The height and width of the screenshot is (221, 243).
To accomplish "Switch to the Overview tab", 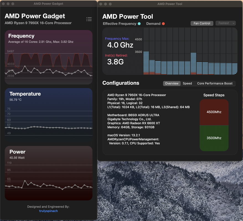I will click(x=172, y=83).
